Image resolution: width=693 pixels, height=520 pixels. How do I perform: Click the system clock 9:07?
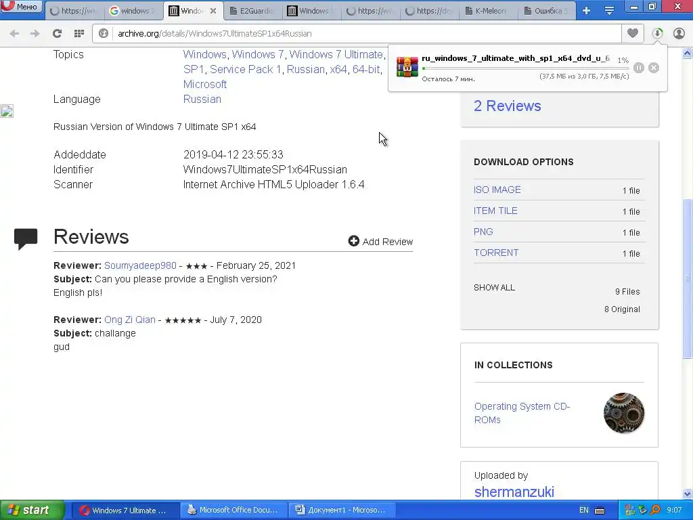tap(675, 511)
